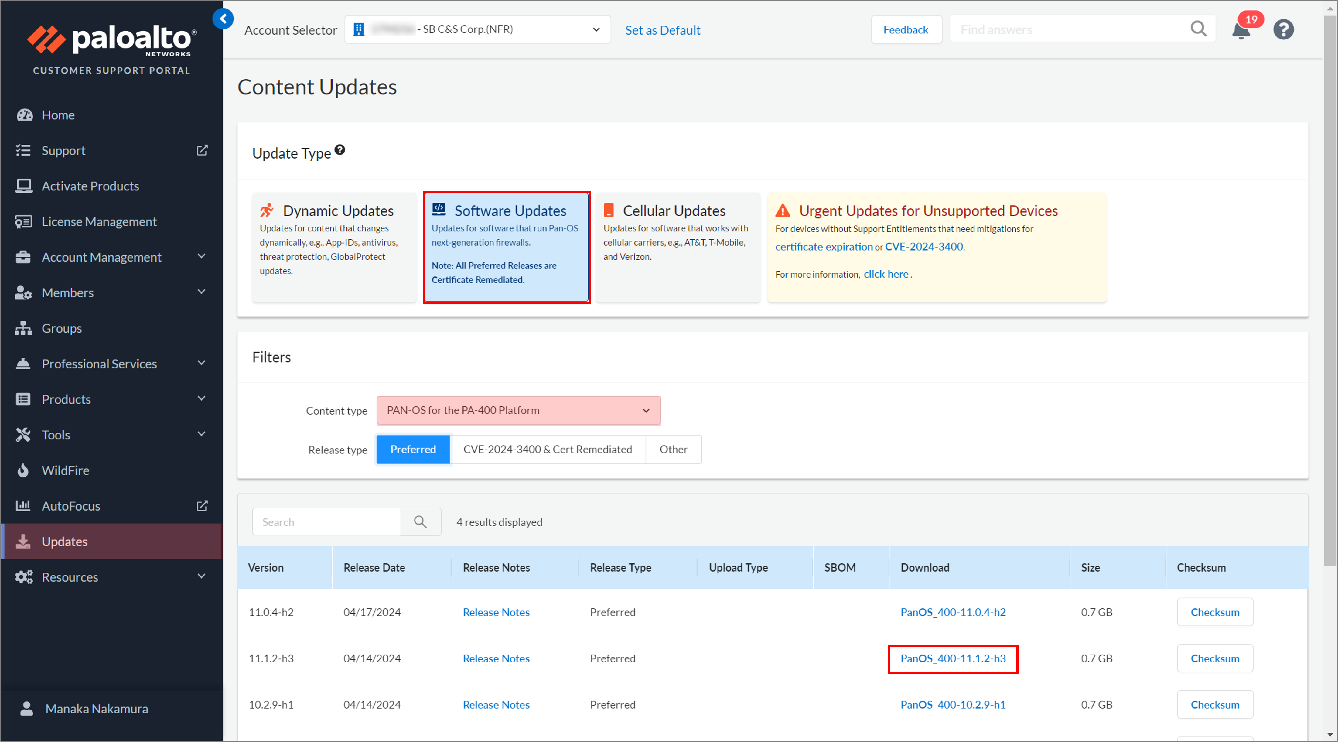Collapse sidebar with blue arrow button
Viewport: 1338px width, 742px height.
coord(223,19)
